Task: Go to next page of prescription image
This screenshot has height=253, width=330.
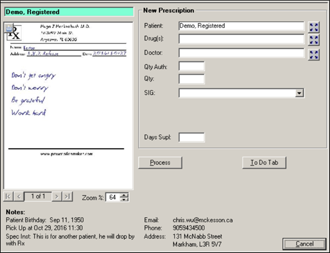Action: click(x=56, y=197)
